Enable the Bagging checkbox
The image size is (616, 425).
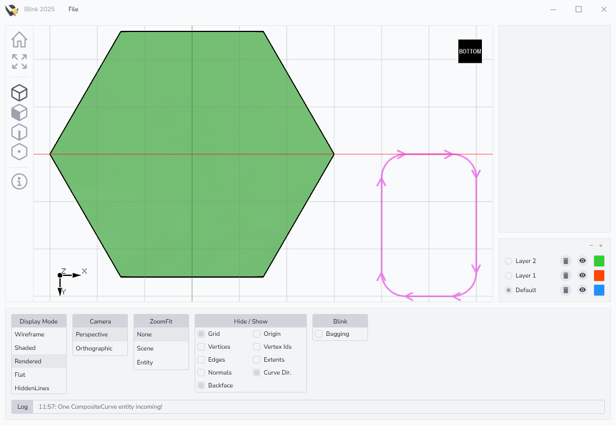coord(319,334)
